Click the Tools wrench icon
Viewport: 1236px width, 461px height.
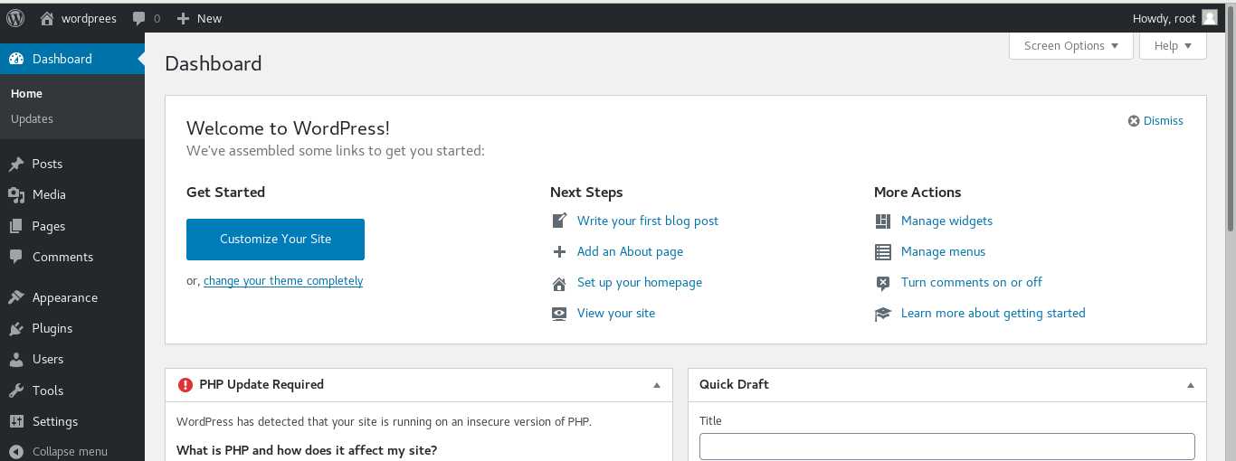[x=16, y=390]
